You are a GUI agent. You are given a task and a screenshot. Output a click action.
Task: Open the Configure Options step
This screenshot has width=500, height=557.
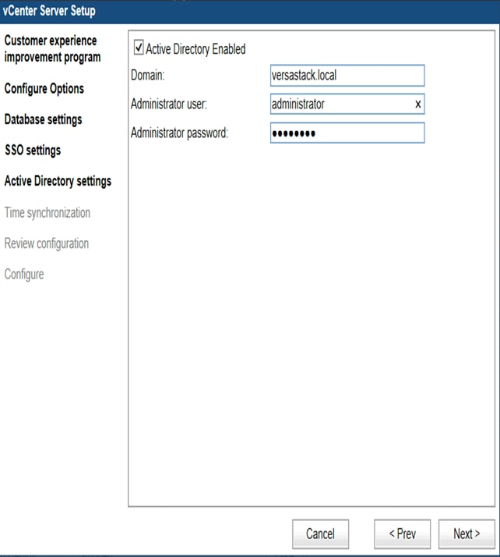coord(44,89)
